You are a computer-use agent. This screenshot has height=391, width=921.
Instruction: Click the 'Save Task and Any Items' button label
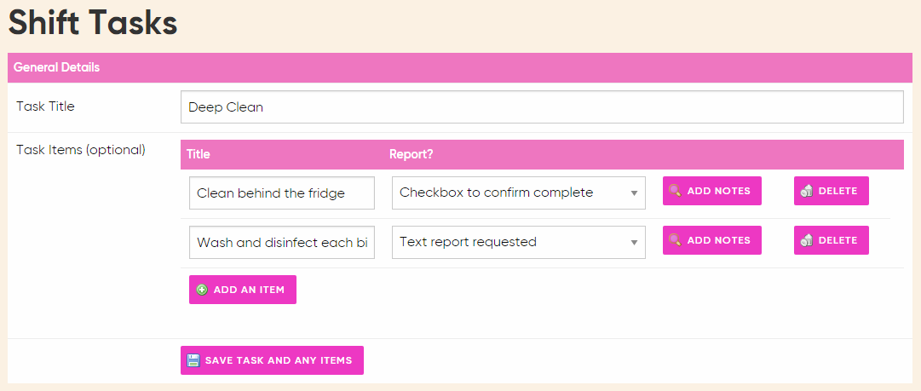(279, 360)
